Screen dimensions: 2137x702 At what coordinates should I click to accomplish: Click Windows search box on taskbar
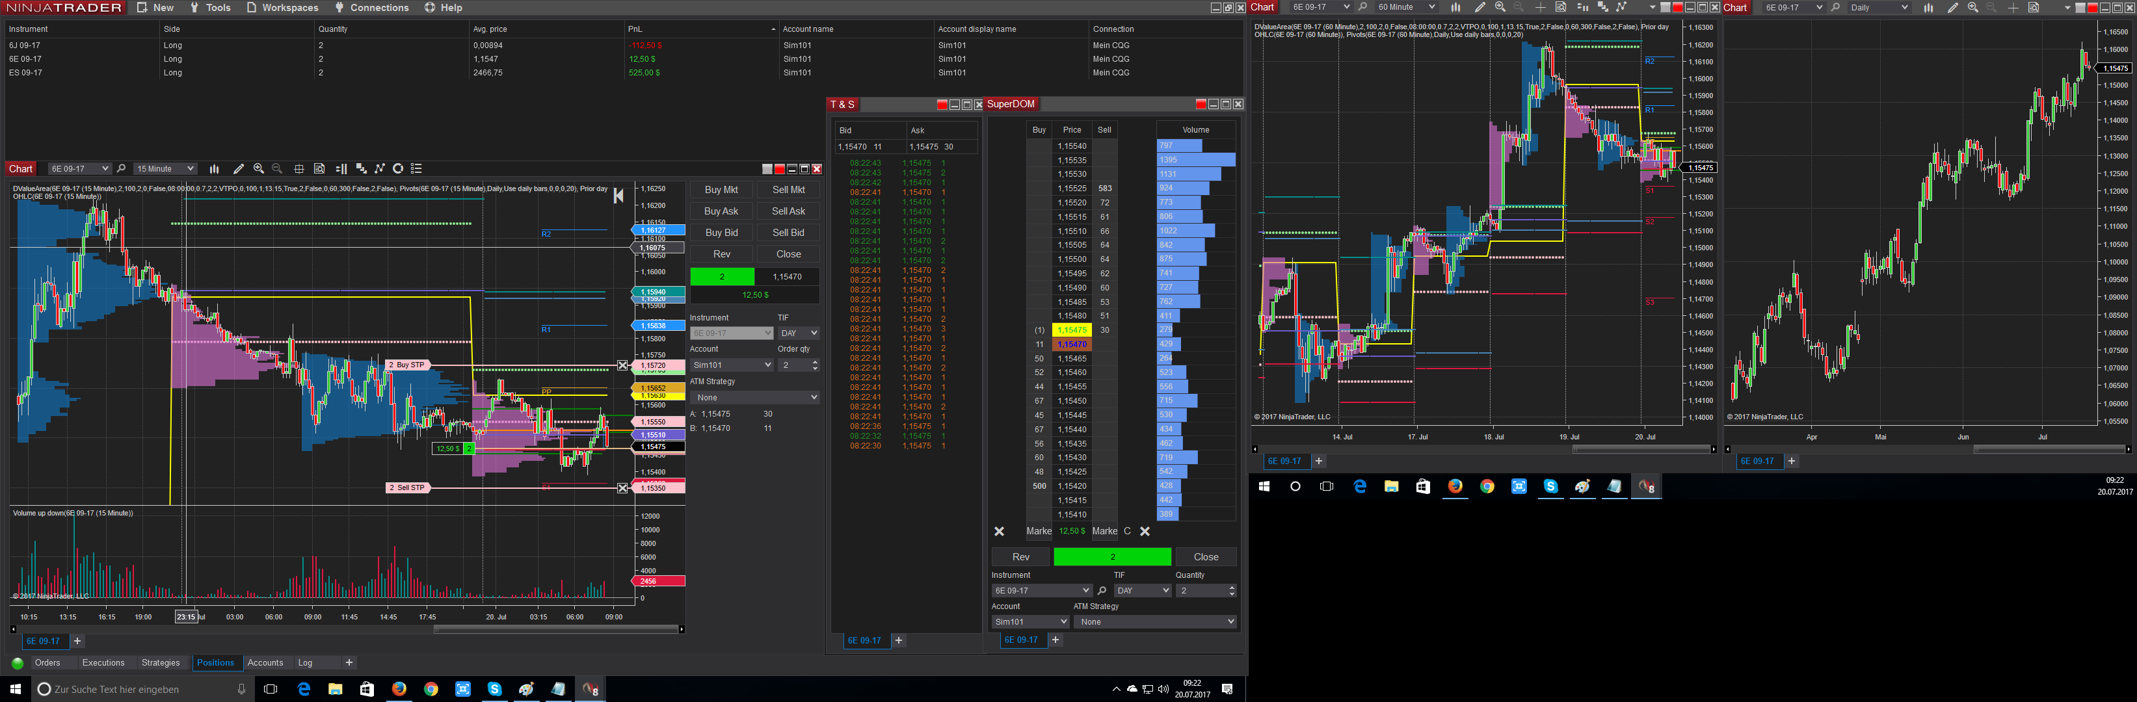tap(142, 689)
